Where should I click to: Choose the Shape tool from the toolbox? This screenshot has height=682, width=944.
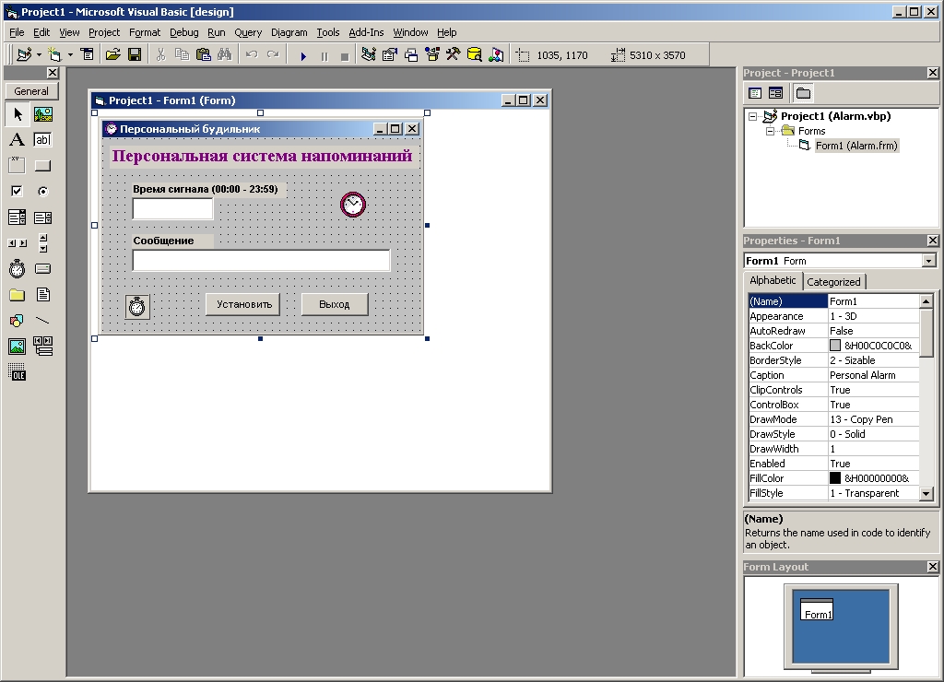coord(16,320)
